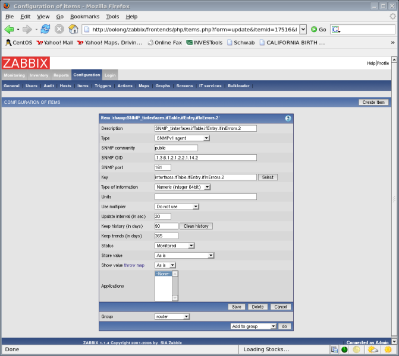Click the Clean history button

pyautogui.click(x=196, y=226)
